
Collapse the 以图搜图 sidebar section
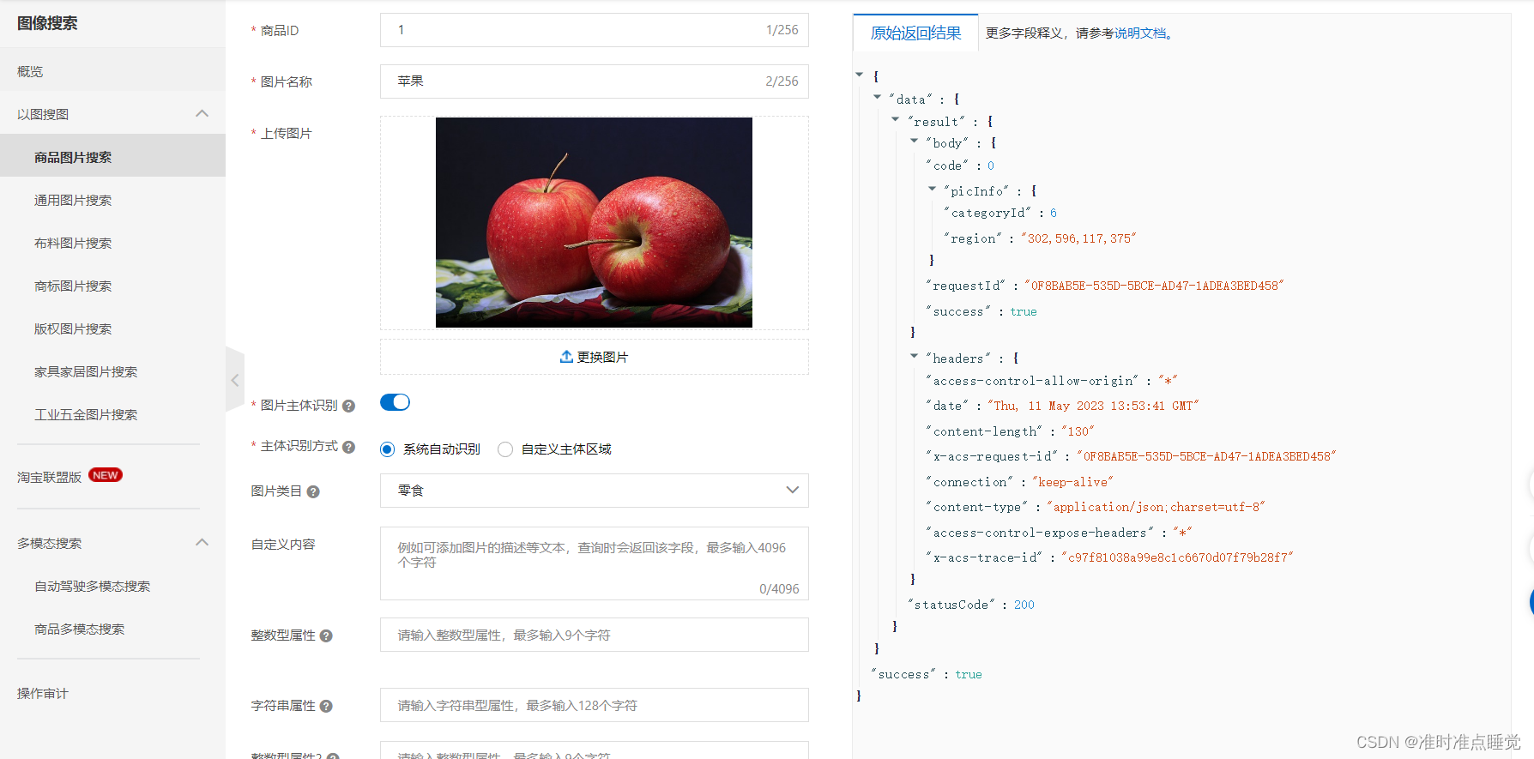(x=202, y=113)
